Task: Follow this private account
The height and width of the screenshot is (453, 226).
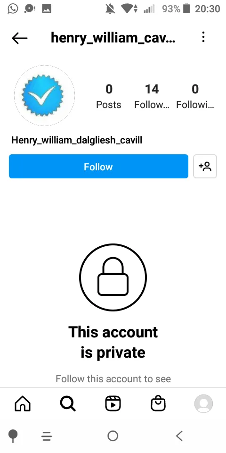Action: pos(98,167)
